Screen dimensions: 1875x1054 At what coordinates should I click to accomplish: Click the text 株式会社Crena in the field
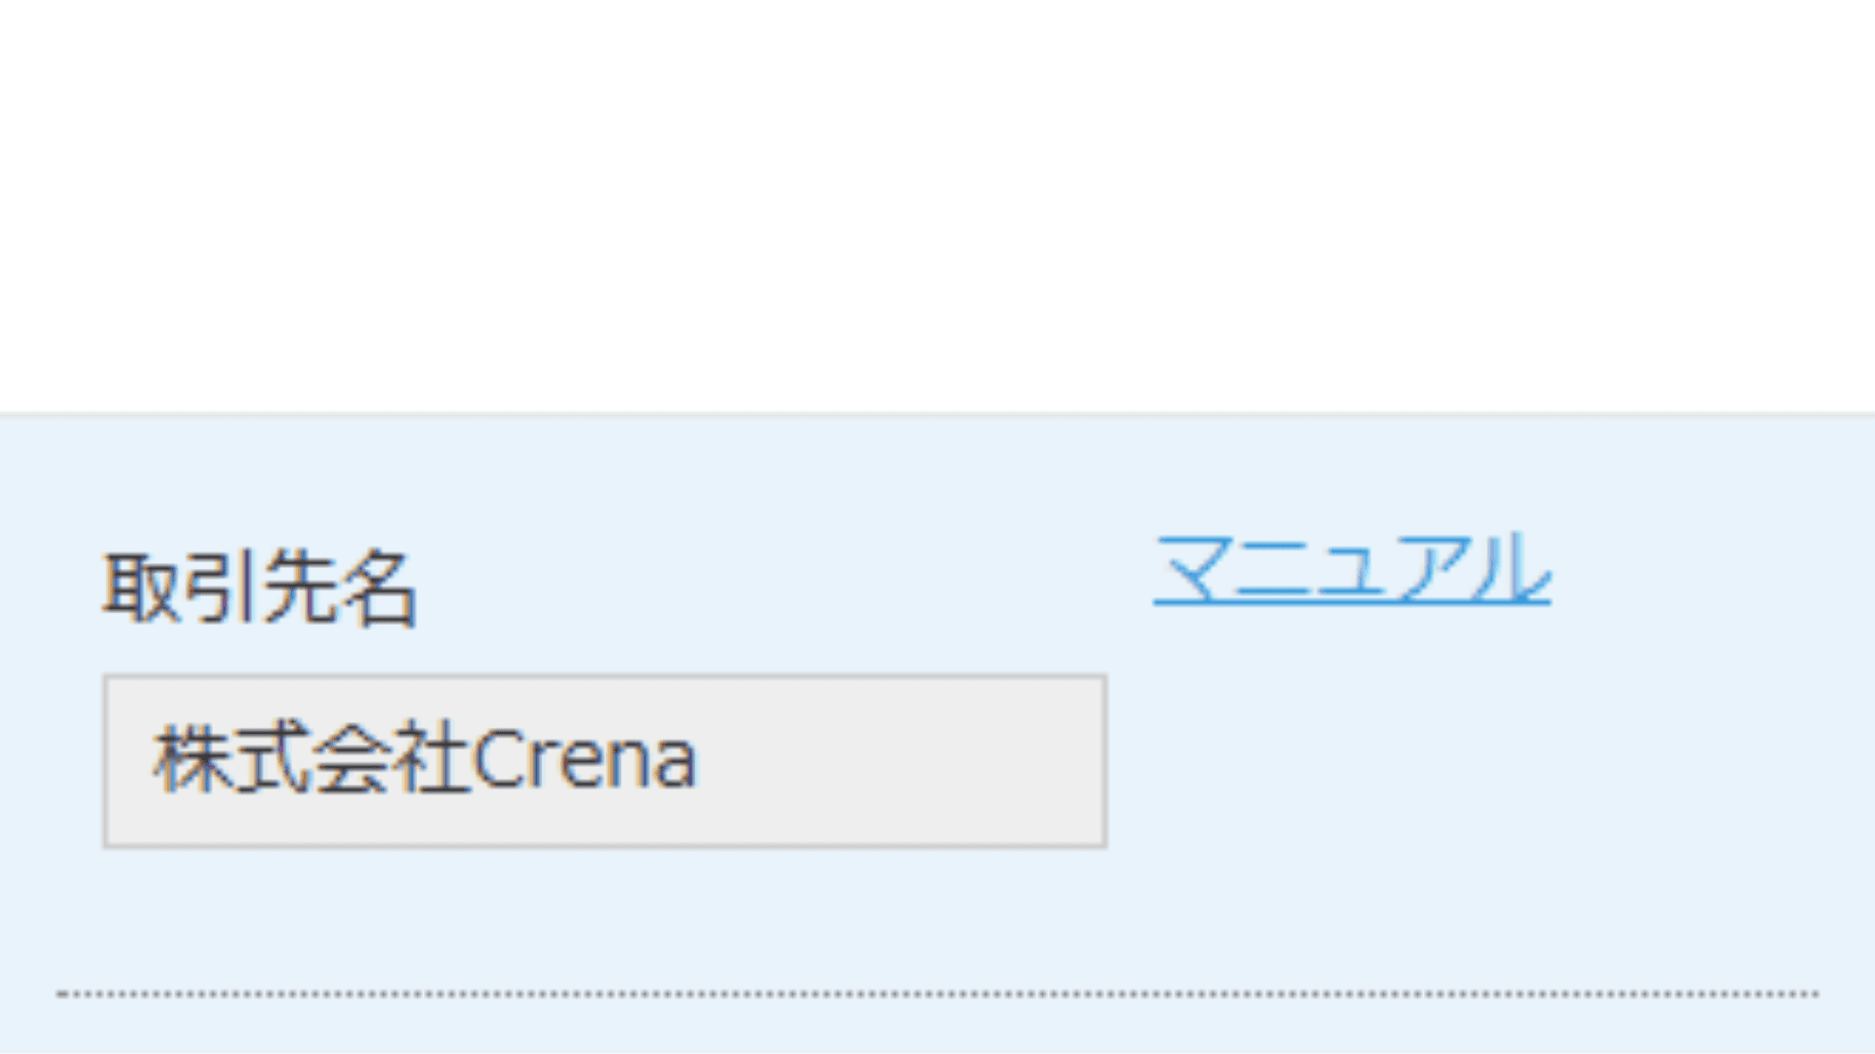coord(425,759)
